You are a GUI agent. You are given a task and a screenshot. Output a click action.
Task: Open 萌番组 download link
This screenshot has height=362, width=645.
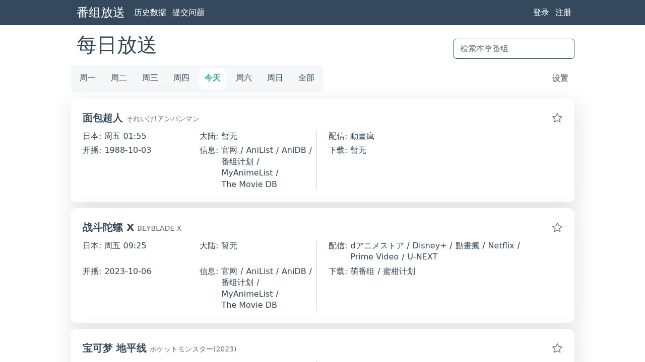(362, 271)
